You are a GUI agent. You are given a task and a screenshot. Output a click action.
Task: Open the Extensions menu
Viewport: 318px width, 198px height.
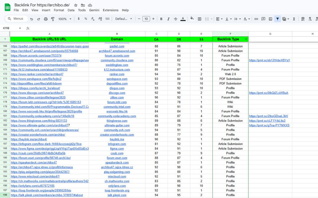(x=110, y=10)
